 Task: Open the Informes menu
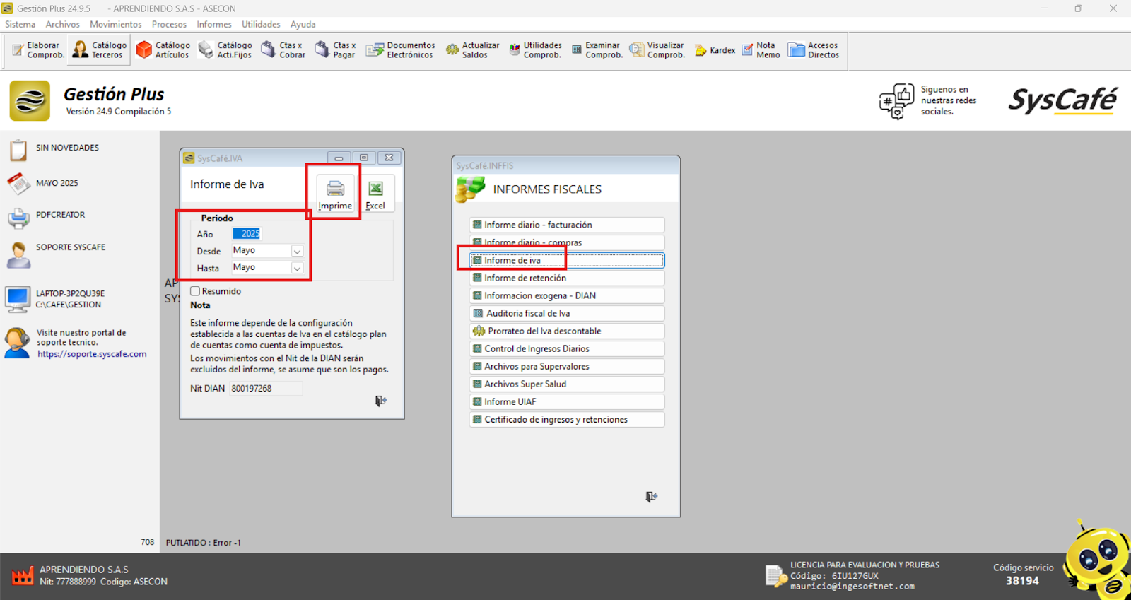tap(213, 24)
